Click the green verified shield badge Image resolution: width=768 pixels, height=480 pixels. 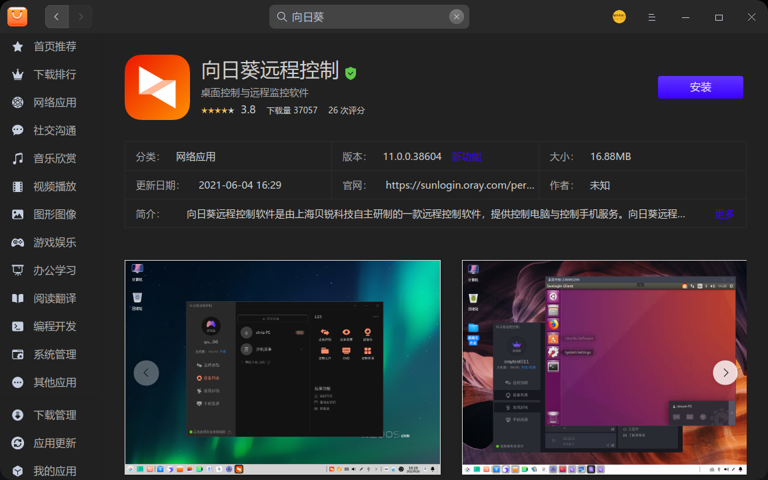(350, 73)
